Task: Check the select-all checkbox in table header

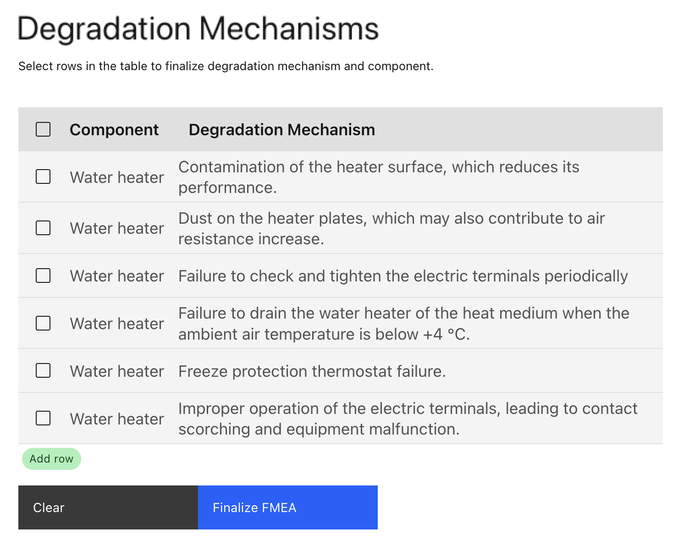Action: [x=43, y=129]
